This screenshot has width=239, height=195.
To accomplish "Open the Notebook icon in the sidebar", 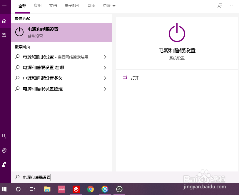I will [x=4, y=35].
